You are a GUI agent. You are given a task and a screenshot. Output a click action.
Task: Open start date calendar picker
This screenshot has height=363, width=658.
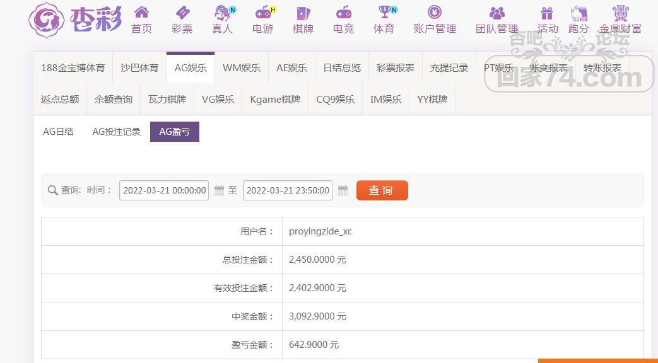[x=220, y=190]
